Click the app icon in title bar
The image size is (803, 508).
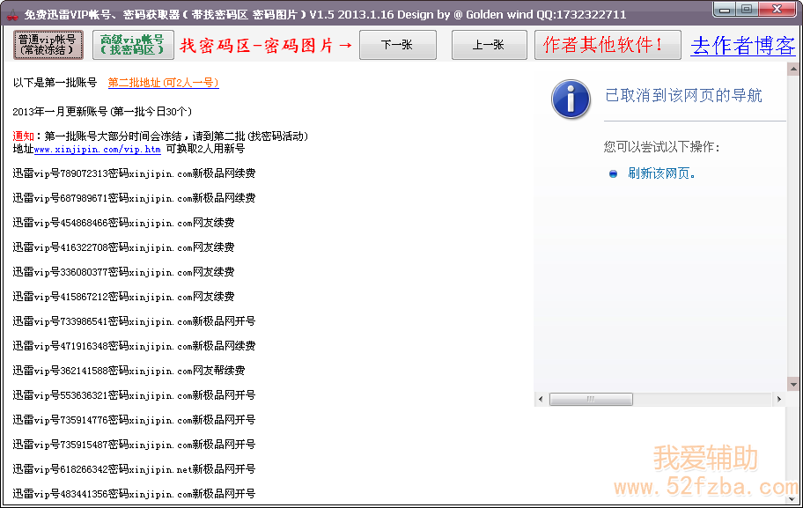(11, 14)
